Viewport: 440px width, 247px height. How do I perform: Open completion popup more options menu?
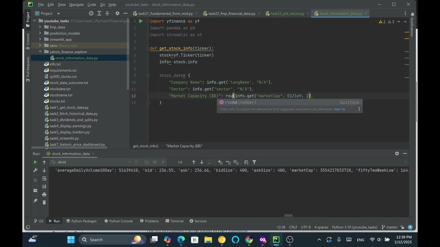click(x=359, y=109)
